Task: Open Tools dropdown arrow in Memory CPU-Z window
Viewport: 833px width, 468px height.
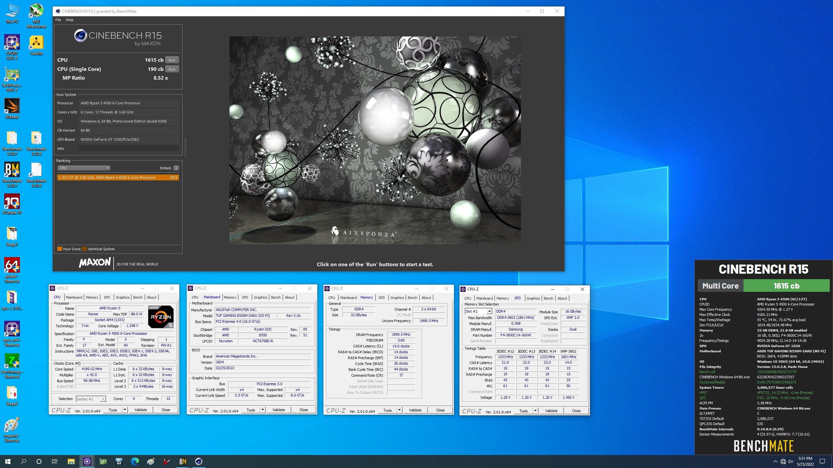Action: [x=399, y=410]
